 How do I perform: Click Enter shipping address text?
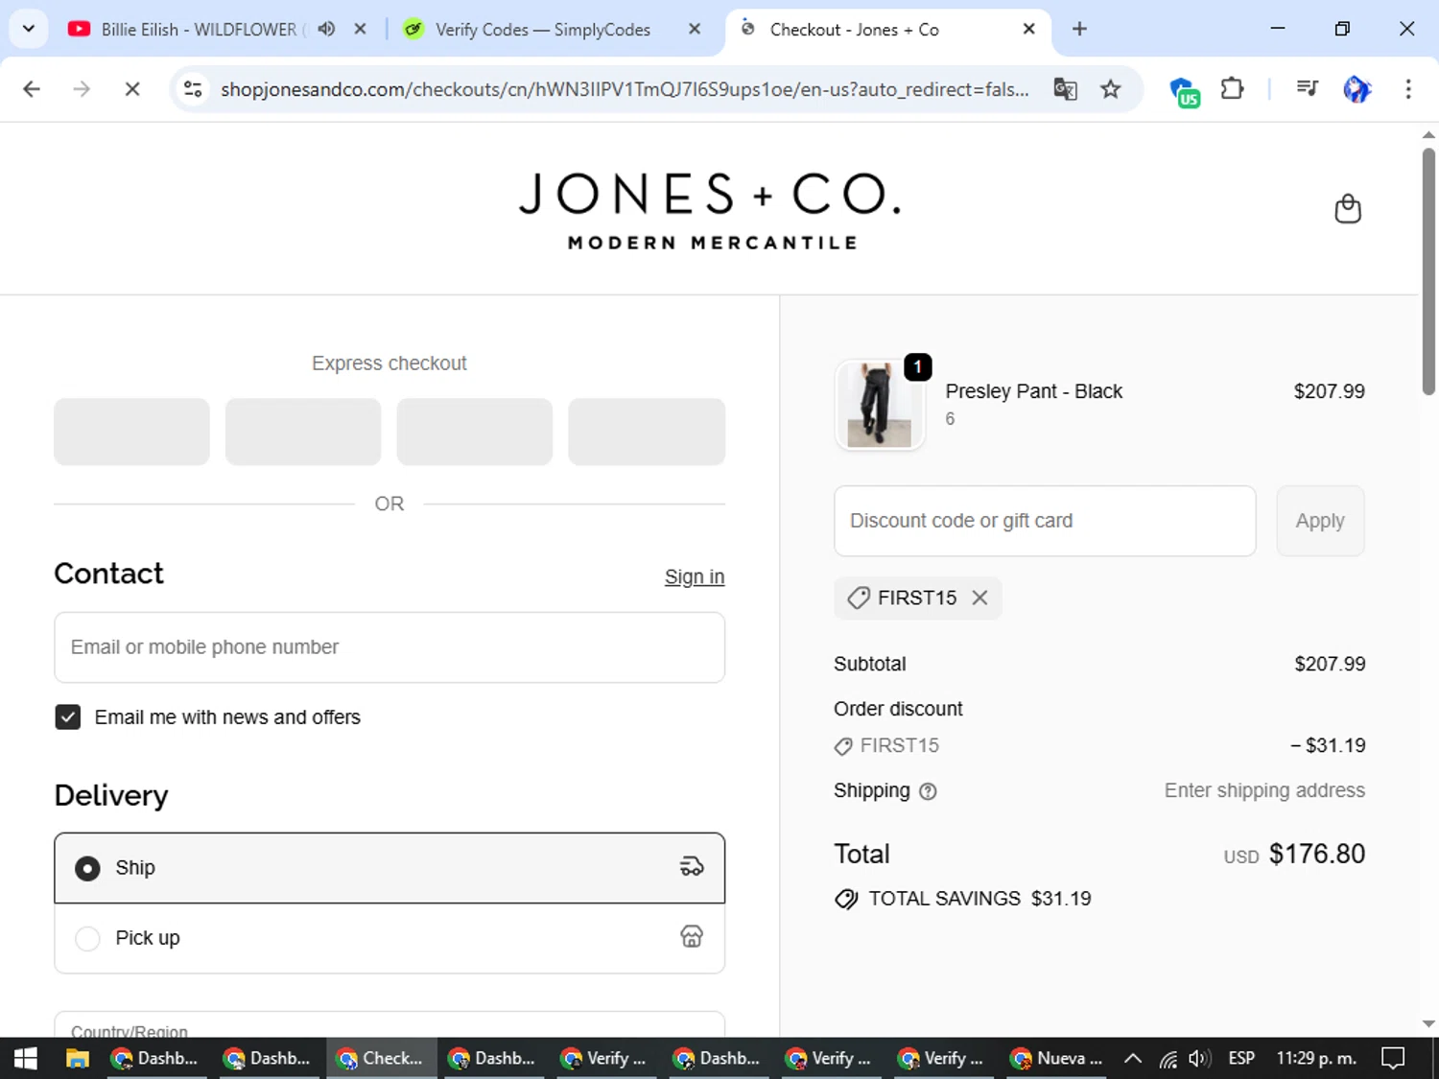click(x=1264, y=790)
